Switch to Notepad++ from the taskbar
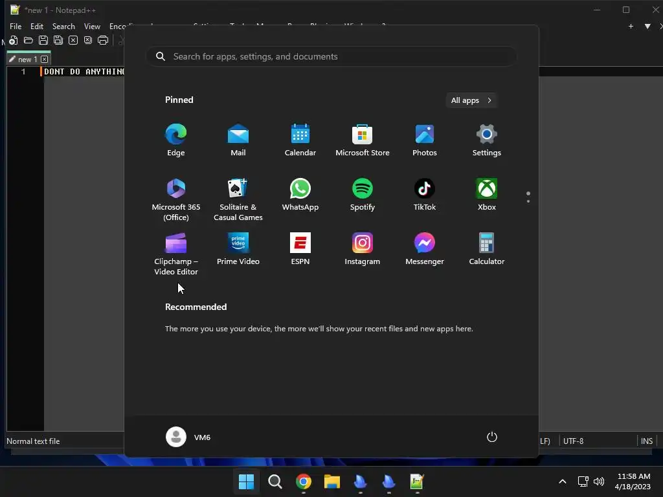This screenshot has width=663, height=497. tap(417, 481)
